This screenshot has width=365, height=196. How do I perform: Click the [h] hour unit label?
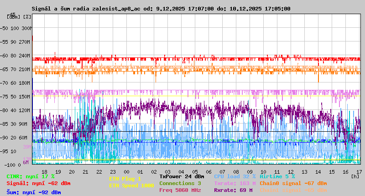[355, 176]
